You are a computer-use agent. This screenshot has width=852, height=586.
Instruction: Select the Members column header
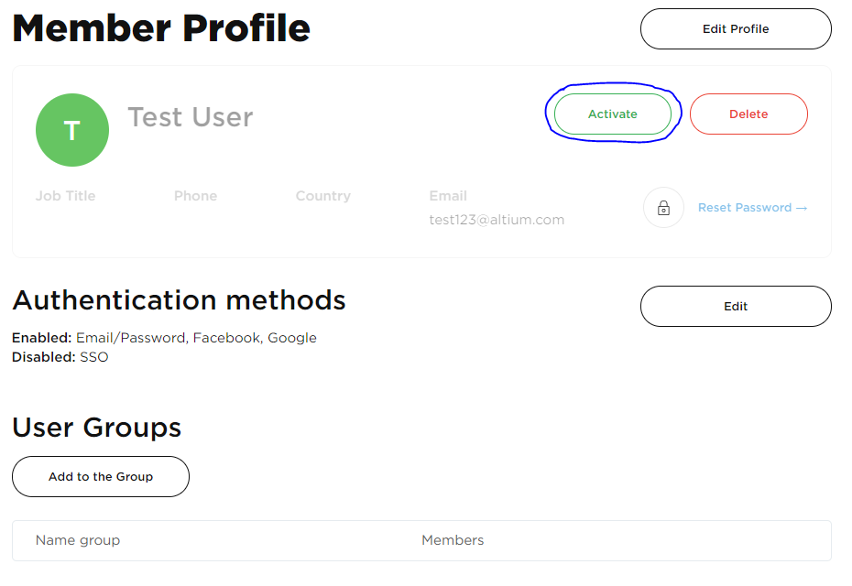[453, 540]
